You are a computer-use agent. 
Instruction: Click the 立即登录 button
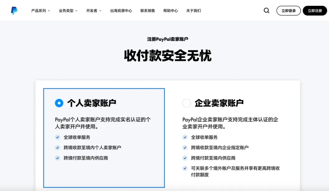(288, 10)
